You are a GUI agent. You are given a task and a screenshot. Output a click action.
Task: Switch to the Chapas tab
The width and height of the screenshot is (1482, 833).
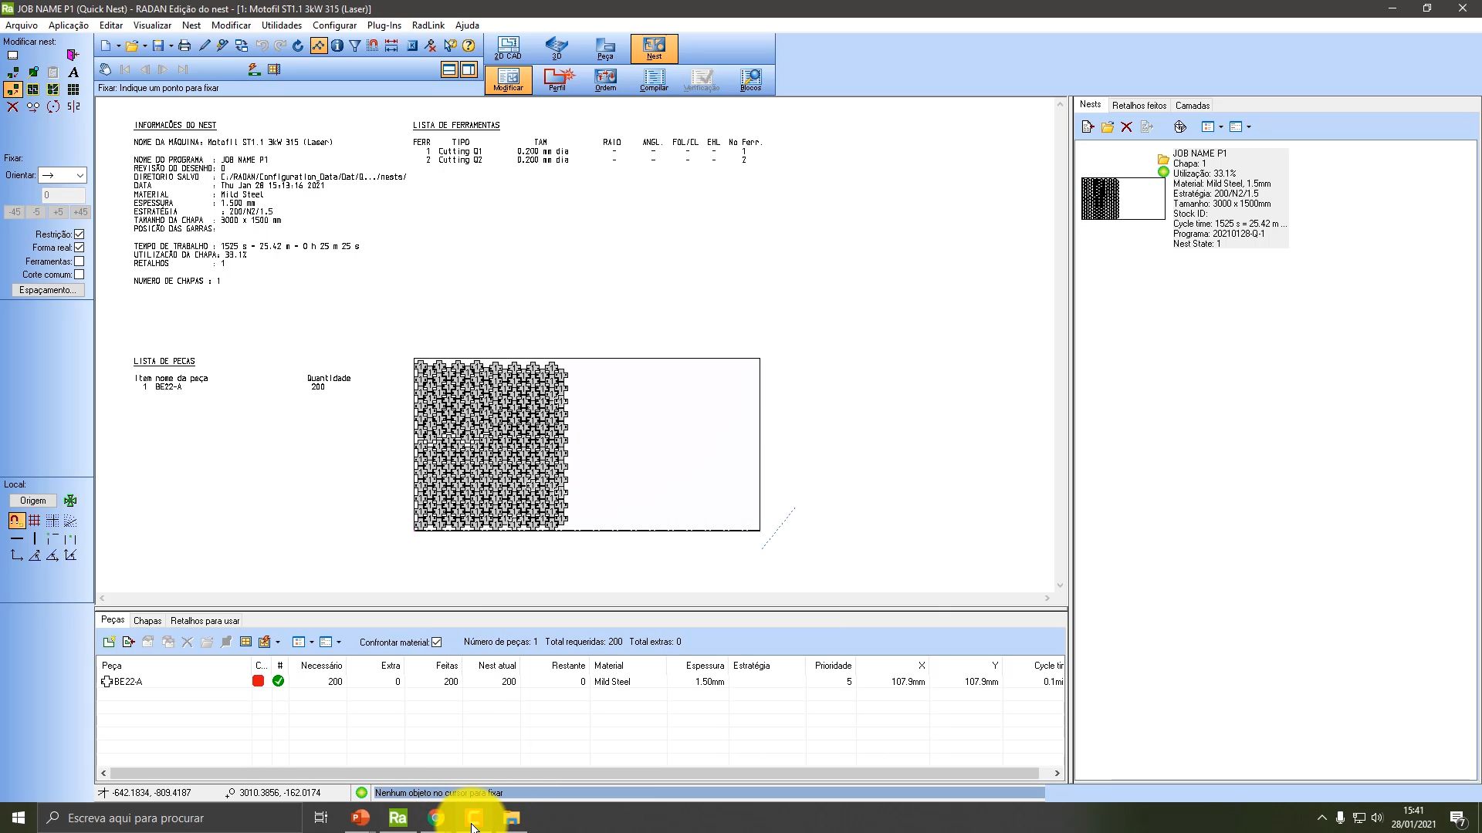click(x=147, y=620)
